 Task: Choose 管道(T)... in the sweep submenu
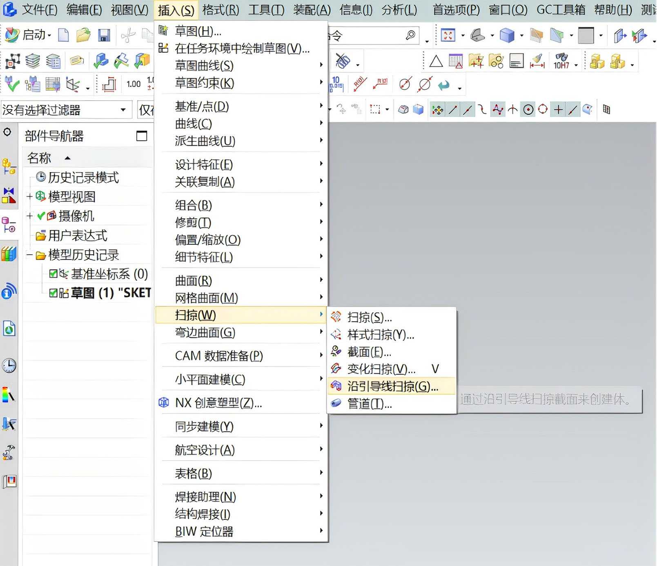coord(369,404)
